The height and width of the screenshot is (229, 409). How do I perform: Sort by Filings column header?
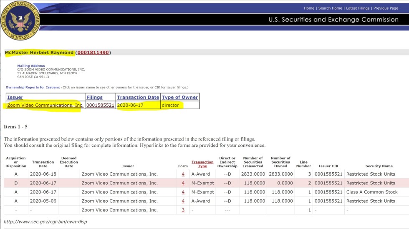tap(94, 97)
